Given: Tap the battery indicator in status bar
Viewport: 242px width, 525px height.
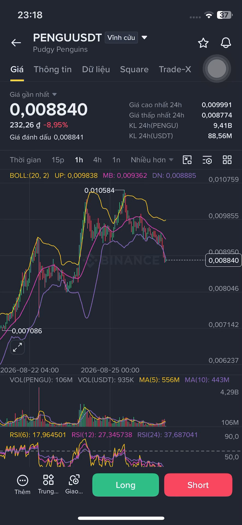Looking at the screenshot, I should point(225,15).
